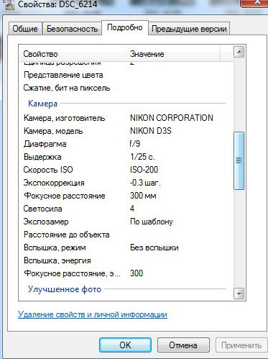Click the value 300 without units
Image resolution: width=268 pixels, height=359 pixels.
[137, 273]
